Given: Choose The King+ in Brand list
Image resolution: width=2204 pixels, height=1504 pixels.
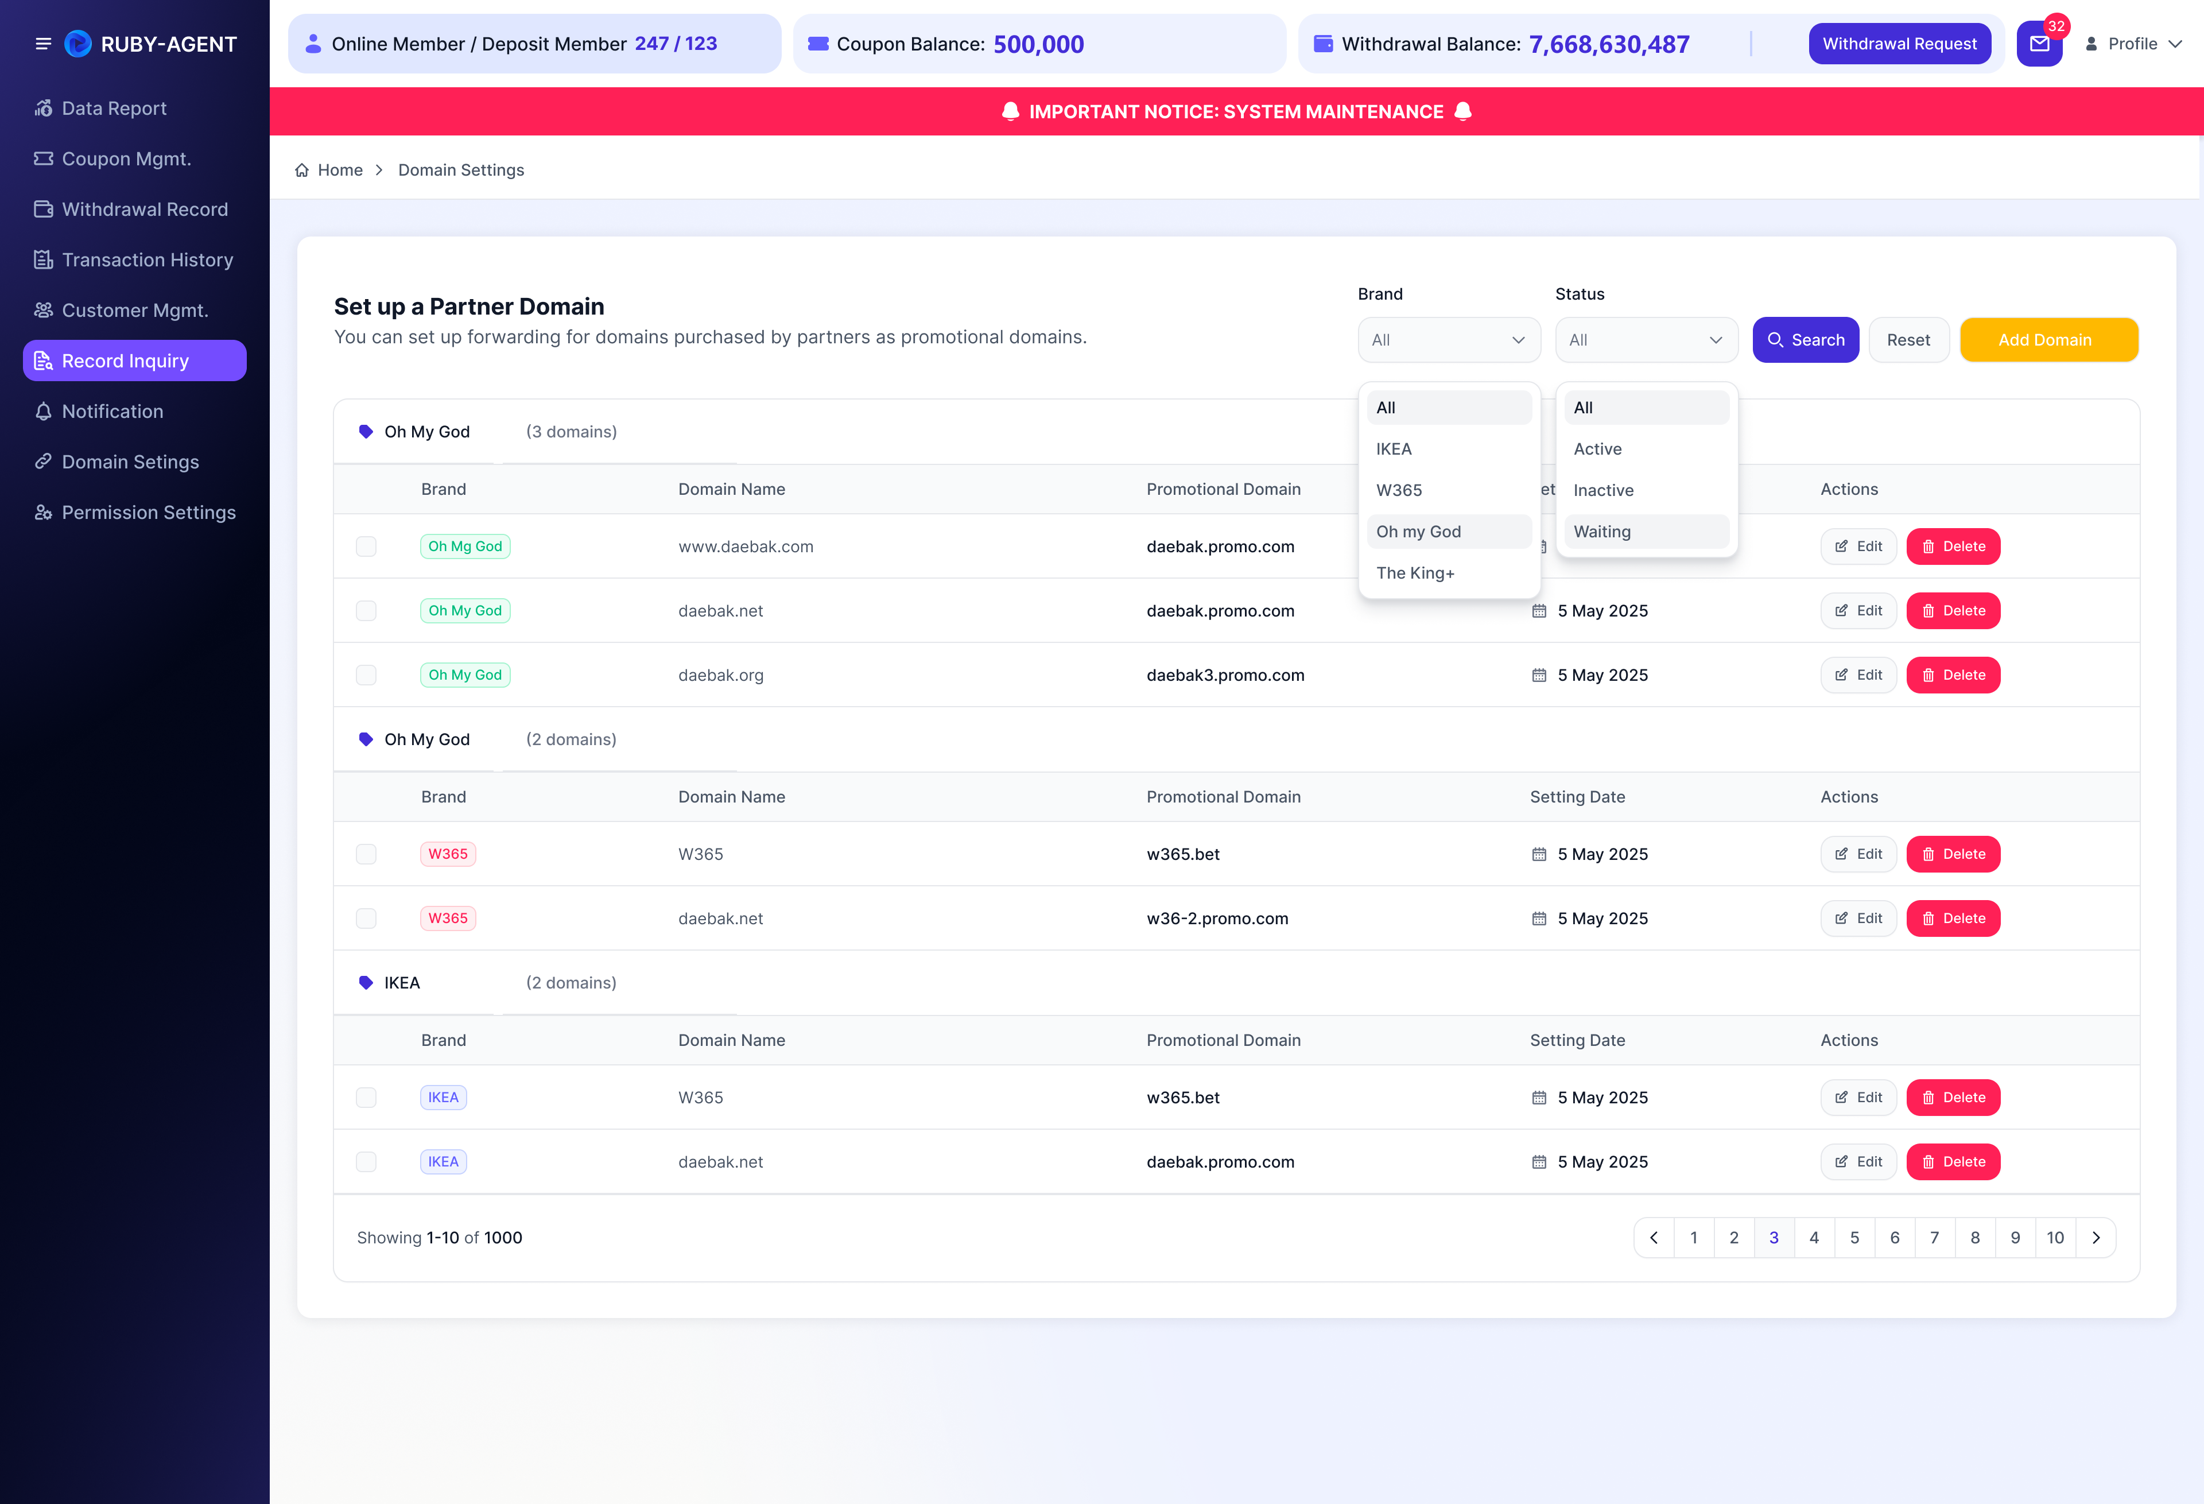Looking at the screenshot, I should 1448,573.
